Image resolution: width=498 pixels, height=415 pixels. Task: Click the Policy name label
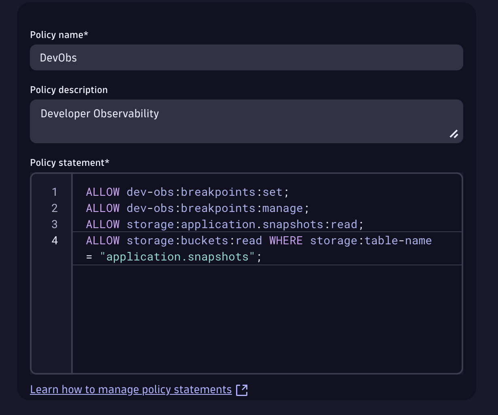[59, 35]
